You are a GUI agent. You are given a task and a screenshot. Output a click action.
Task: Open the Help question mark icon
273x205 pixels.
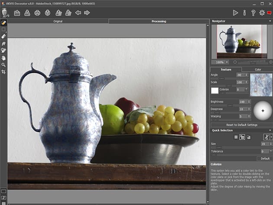[x=253, y=13]
